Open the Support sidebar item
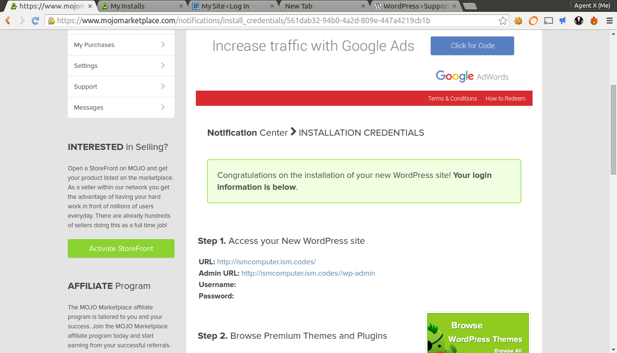 tap(121, 86)
